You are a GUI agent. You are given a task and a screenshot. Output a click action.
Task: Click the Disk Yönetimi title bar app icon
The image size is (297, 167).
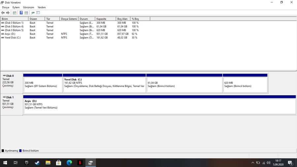[2, 2]
